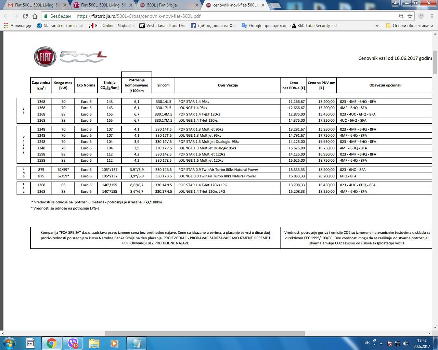The image size is (438, 350).
Task: Open the Facebook Добродошли bookmark
Action: [x=214, y=26]
